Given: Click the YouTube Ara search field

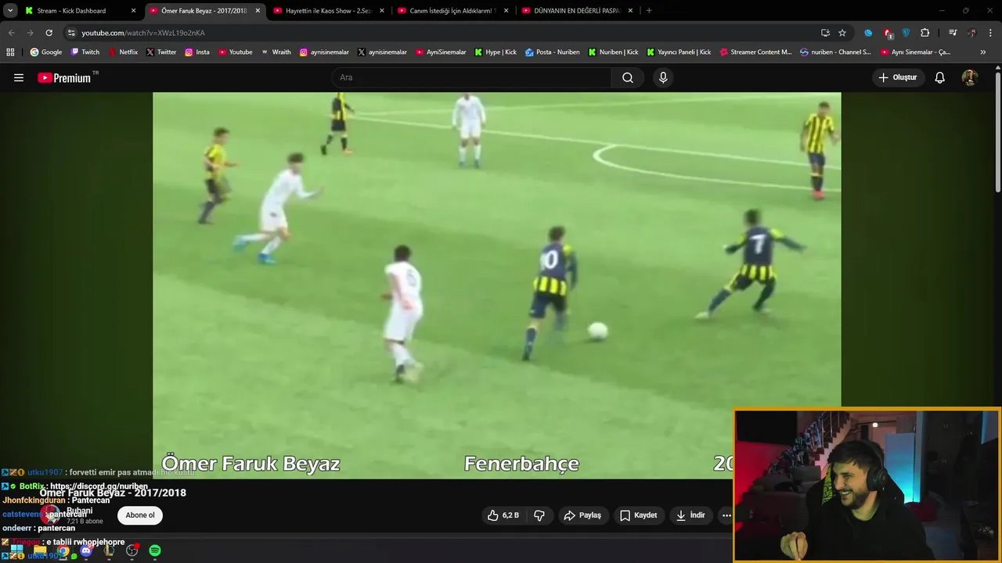Looking at the screenshot, I should (472, 77).
